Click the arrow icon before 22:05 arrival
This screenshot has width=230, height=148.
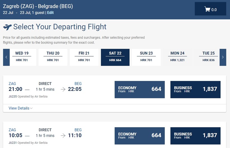point(63,89)
